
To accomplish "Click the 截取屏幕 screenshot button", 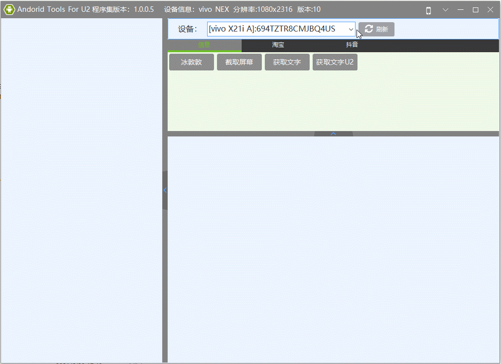I will 239,62.
